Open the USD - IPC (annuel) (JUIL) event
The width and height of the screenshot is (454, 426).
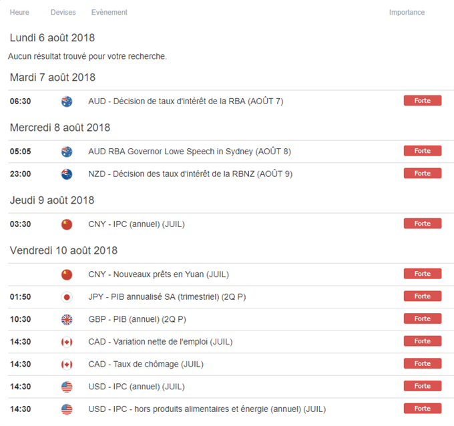point(136,387)
